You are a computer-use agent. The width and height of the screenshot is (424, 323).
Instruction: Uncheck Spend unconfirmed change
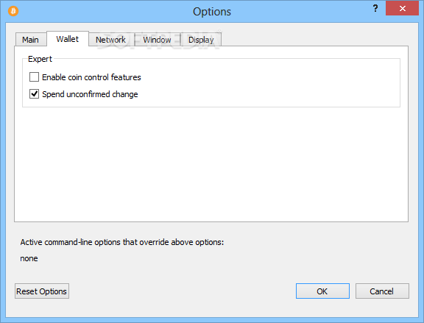click(34, 94)
